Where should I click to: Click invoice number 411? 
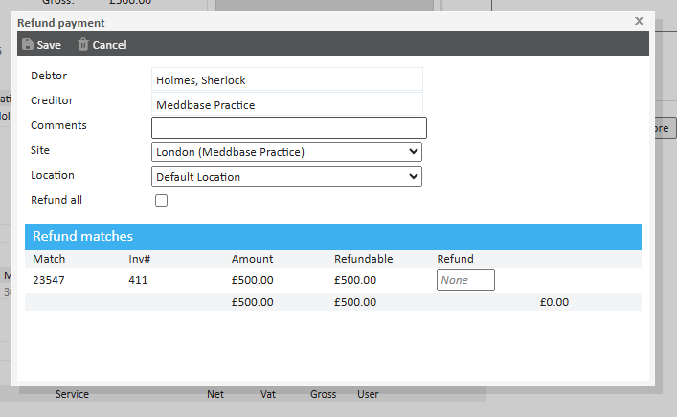click(x=138, y=280)
